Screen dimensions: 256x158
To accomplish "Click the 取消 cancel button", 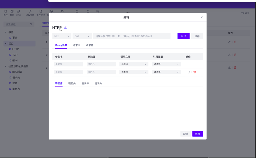I will coord(186,134).
